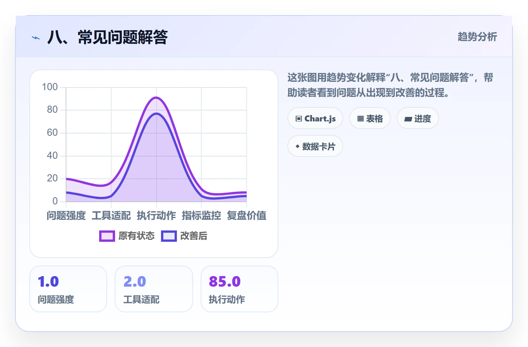Open the 问题强度 1.0 data card
Image resolution: width=528 pixels, height=347 pixels.
tap(68, 289)
